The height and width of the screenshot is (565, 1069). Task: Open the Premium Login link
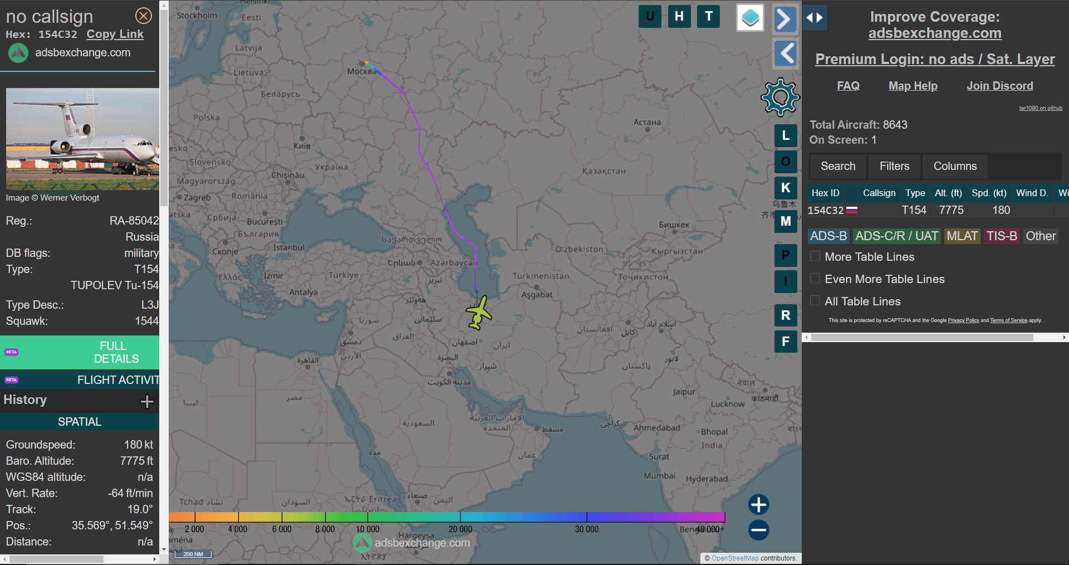[935, 59]
